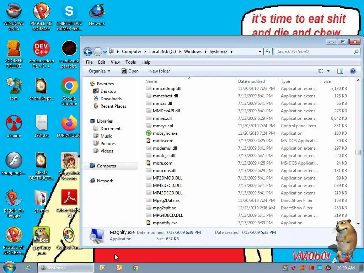Click the scroll down arrow of file list
The width and height of the screenshot is (364, 273).
[358, 224]
